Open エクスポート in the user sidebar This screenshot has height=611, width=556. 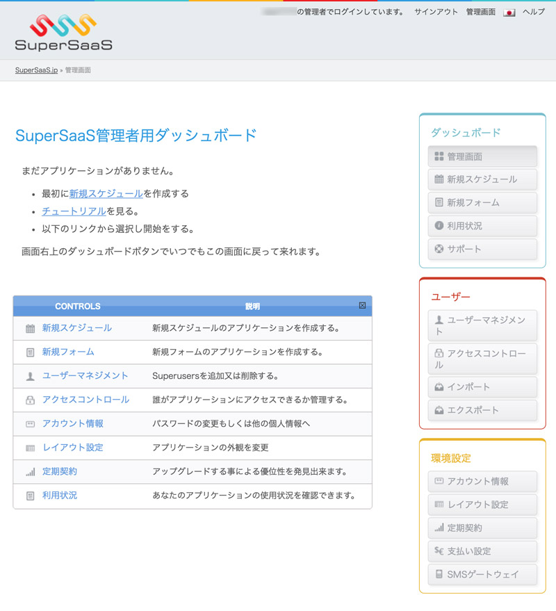(x=482, y=410)
